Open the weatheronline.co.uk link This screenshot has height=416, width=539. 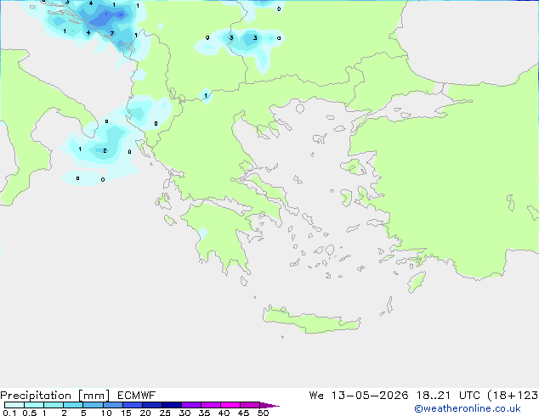tap(468, 408)
